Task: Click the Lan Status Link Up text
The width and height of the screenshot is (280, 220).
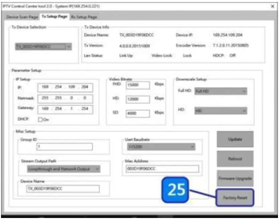Action: click(126, 56)
